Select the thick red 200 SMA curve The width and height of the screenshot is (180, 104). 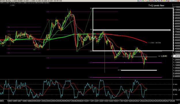point(132,37)
